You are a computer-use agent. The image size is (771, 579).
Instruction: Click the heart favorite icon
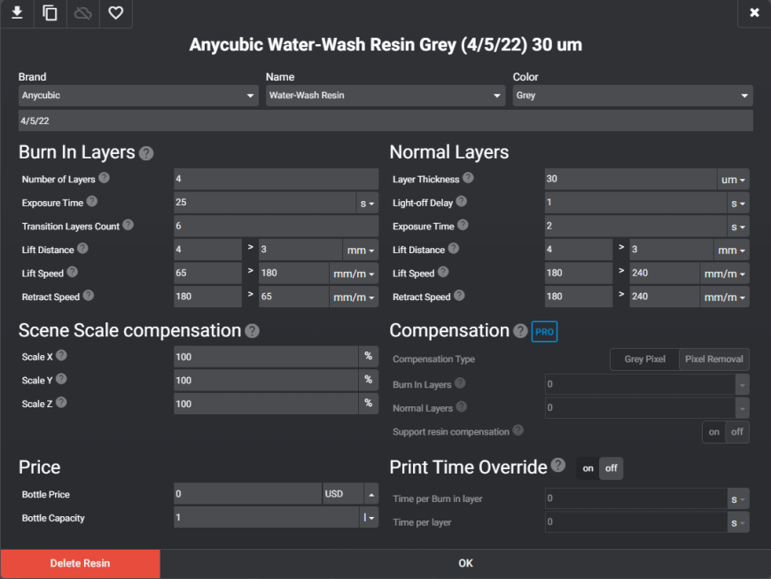[115, 12]
